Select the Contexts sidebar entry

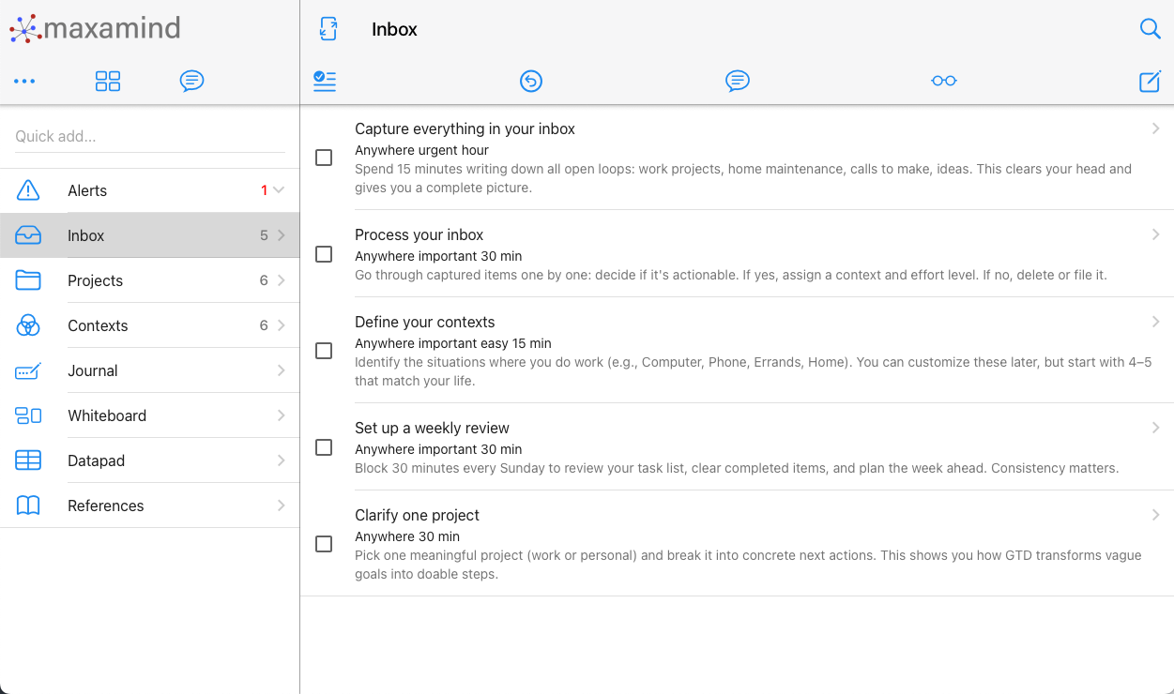click(x=98, y=325)
